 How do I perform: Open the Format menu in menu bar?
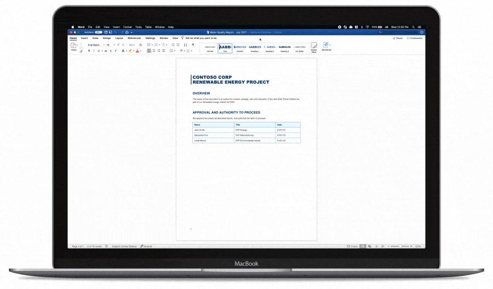[x=127, y=27]
